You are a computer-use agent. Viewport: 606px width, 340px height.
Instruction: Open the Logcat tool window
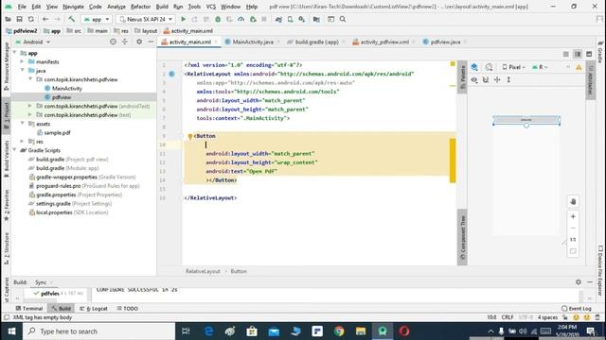point(94,309)
